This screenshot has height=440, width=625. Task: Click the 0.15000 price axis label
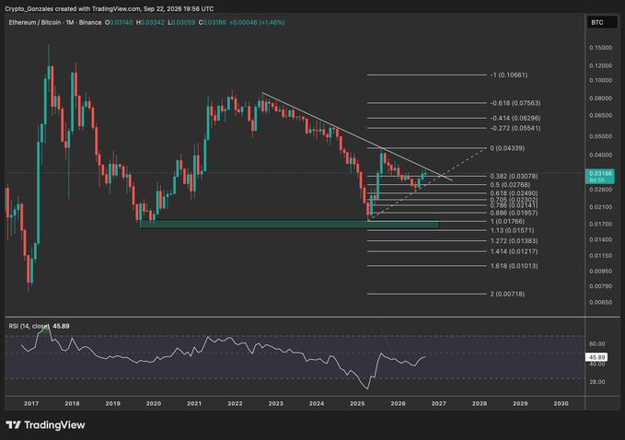tap(600, 48)
